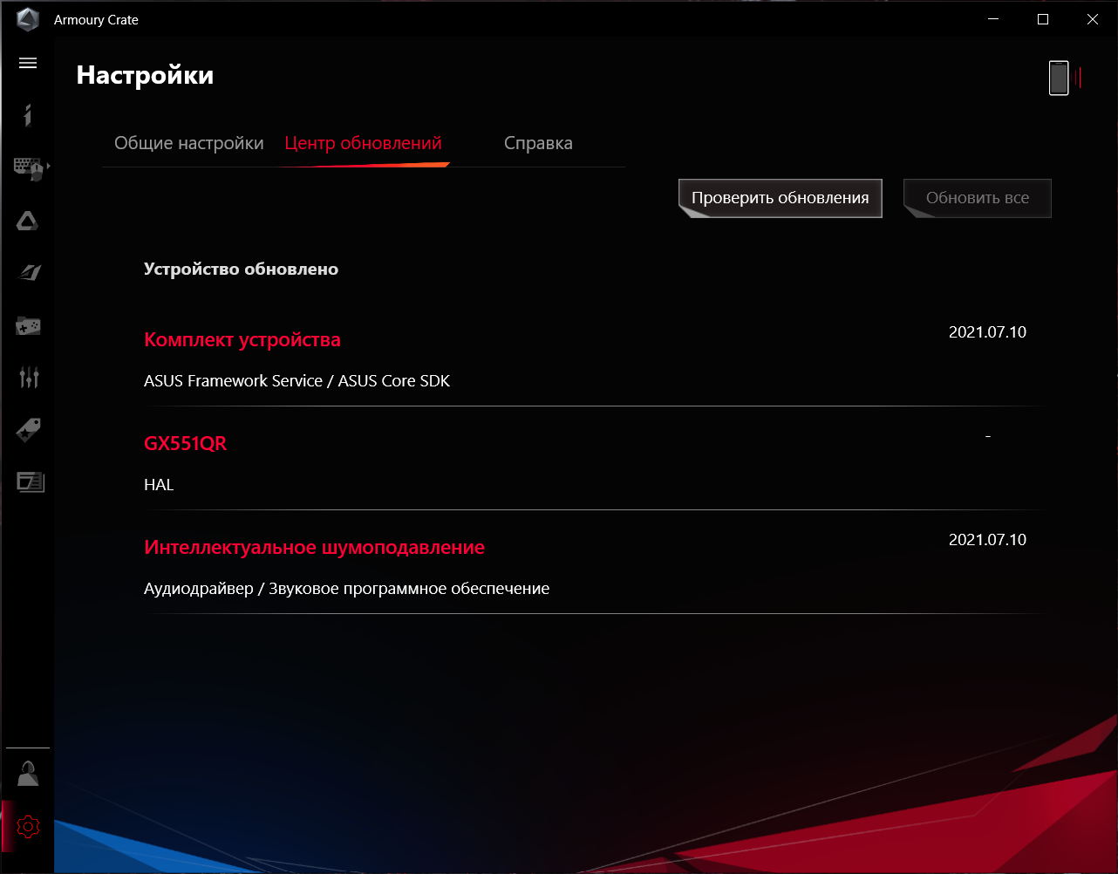Click Аудиодрайвер / Звуковое программное обеспечение text
The height and width of the screenshot is (874, 1118).
[346, 588]
